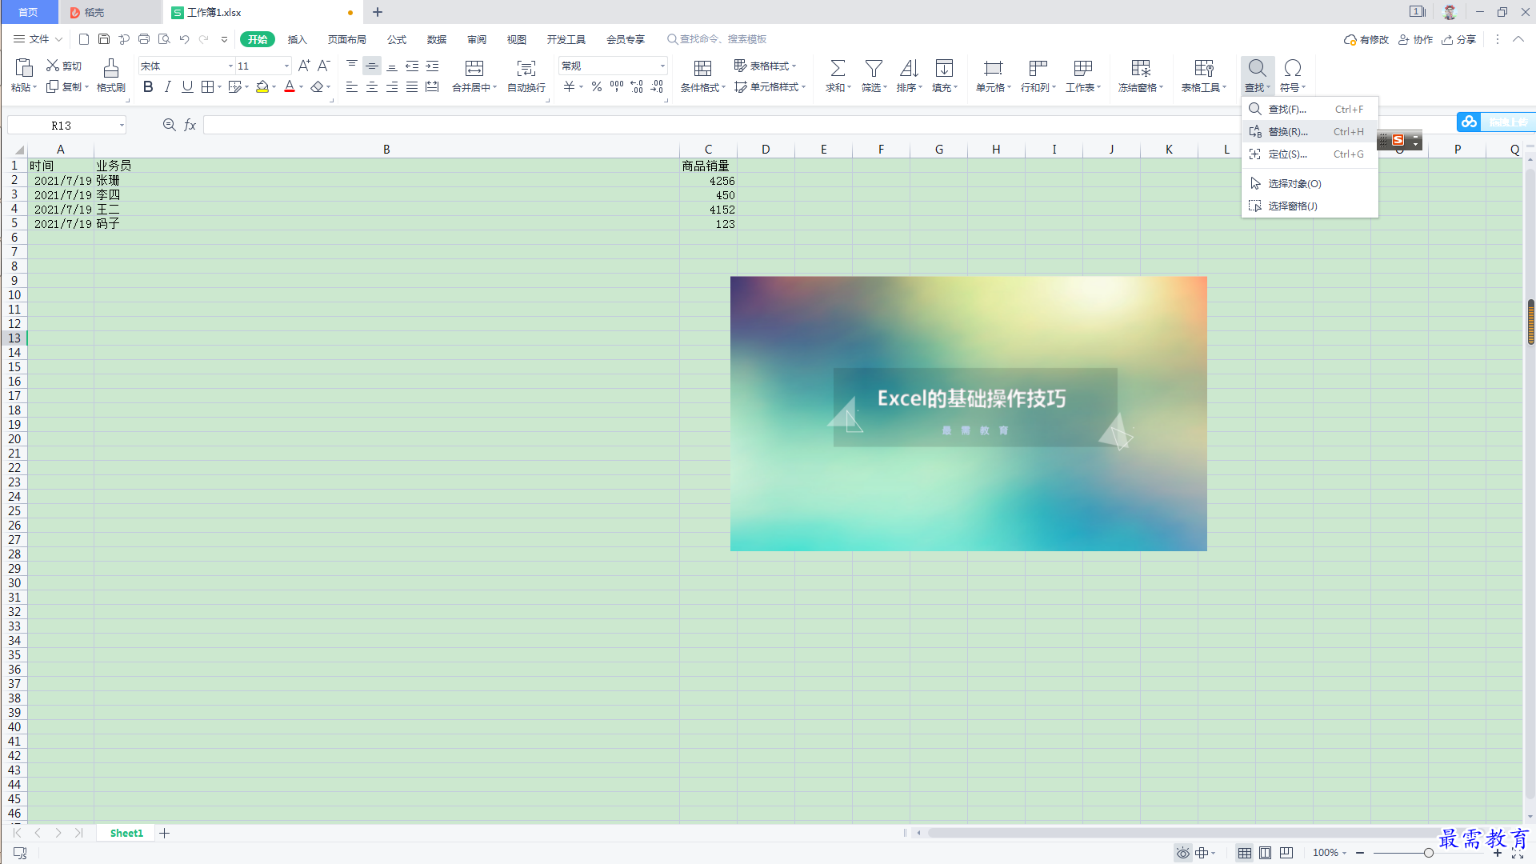Click the align left icon
Viewport: 1536px width, 864px height.
click(x=352, y=86)
